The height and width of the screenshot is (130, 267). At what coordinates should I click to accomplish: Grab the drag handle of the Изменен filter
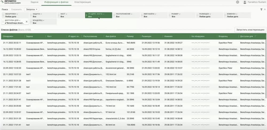pyautogui.click(x=225, y=15)
